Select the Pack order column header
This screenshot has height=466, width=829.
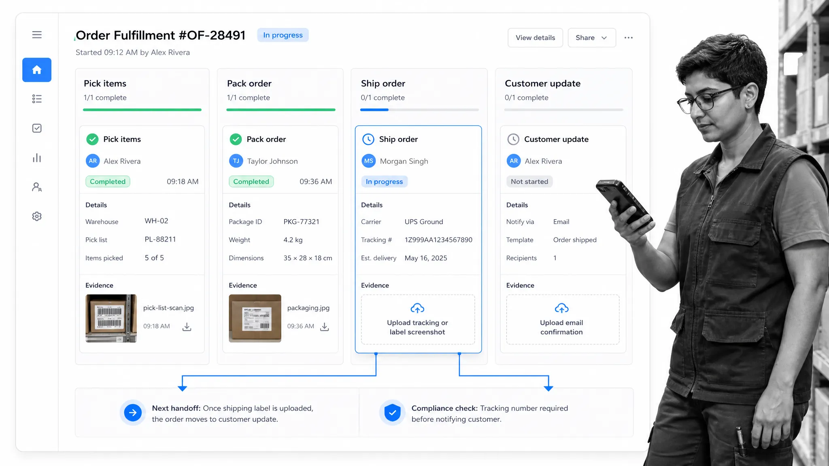[x=249, y=83]
